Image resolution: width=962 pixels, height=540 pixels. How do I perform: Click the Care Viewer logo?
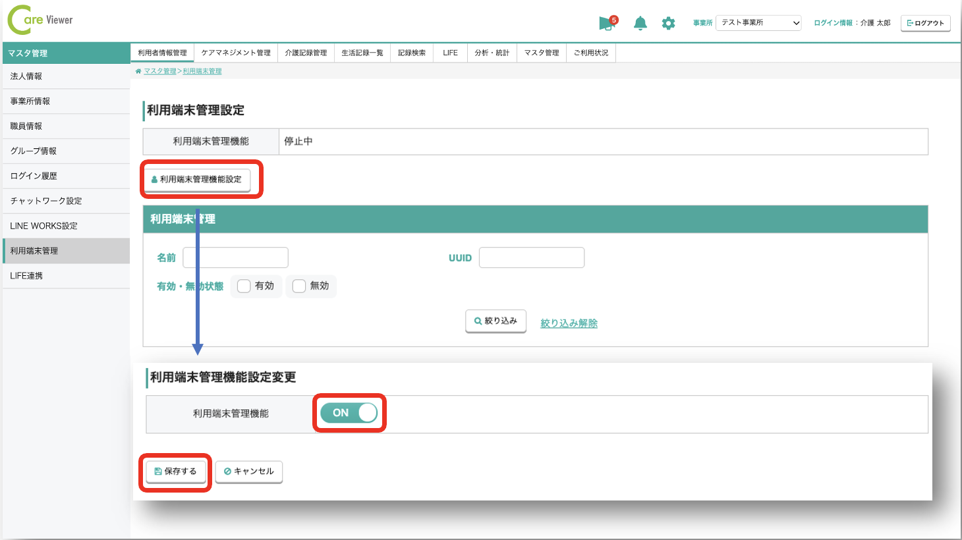40,20
